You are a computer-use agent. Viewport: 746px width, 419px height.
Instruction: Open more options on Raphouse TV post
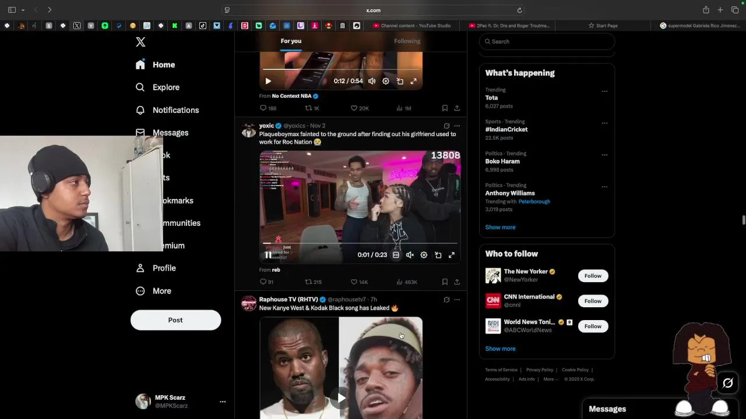pyautogui.click(x=457, y=300)
